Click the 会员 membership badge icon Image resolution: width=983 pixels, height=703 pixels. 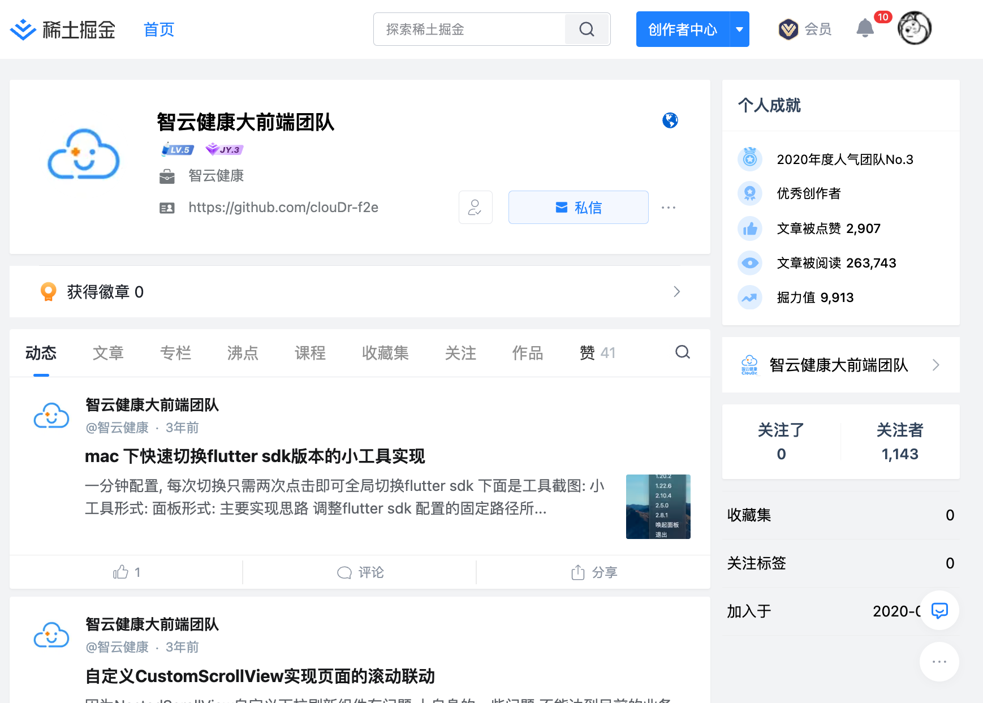788,29
